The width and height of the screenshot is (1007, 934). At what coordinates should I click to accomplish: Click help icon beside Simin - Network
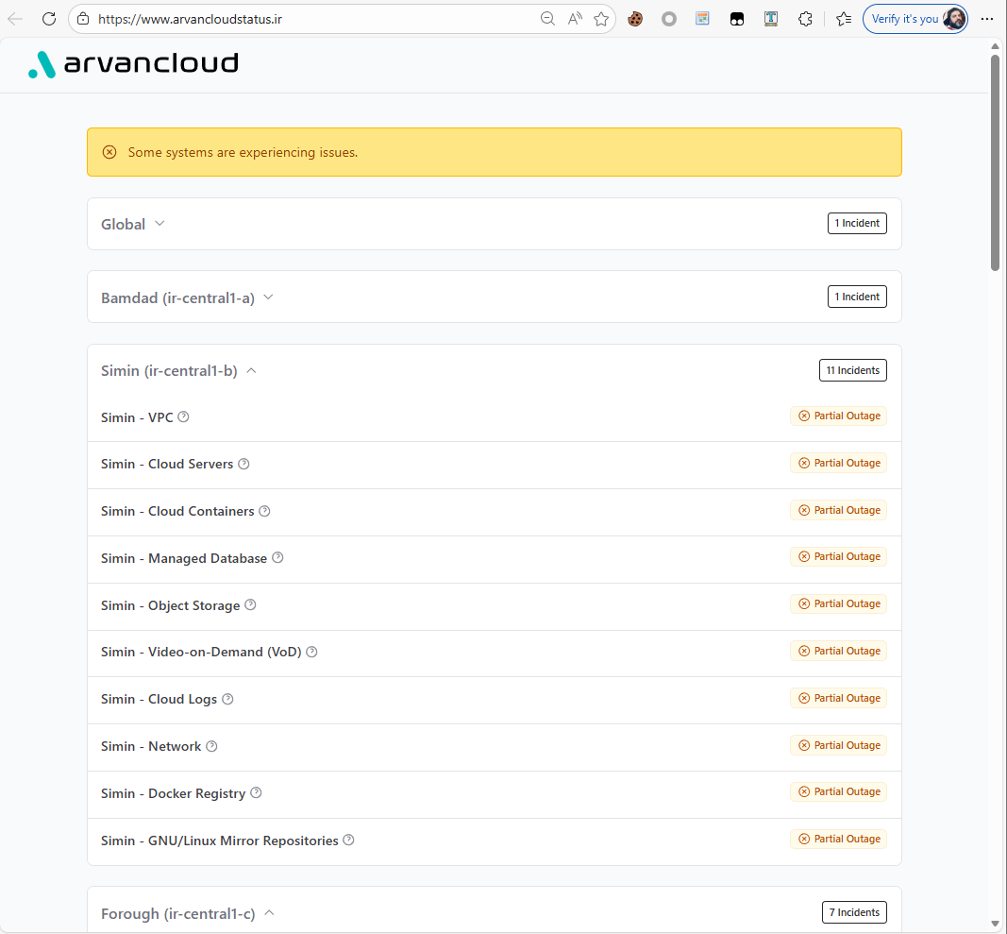pos(211,746)
